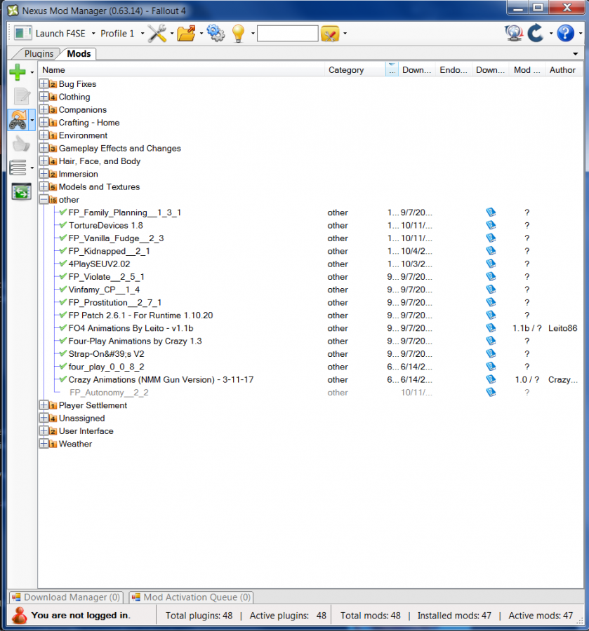This screenshot has height=631, width=589.
Task: Open the tab panel dropdown arrow at right
Action: click(575, 54)
